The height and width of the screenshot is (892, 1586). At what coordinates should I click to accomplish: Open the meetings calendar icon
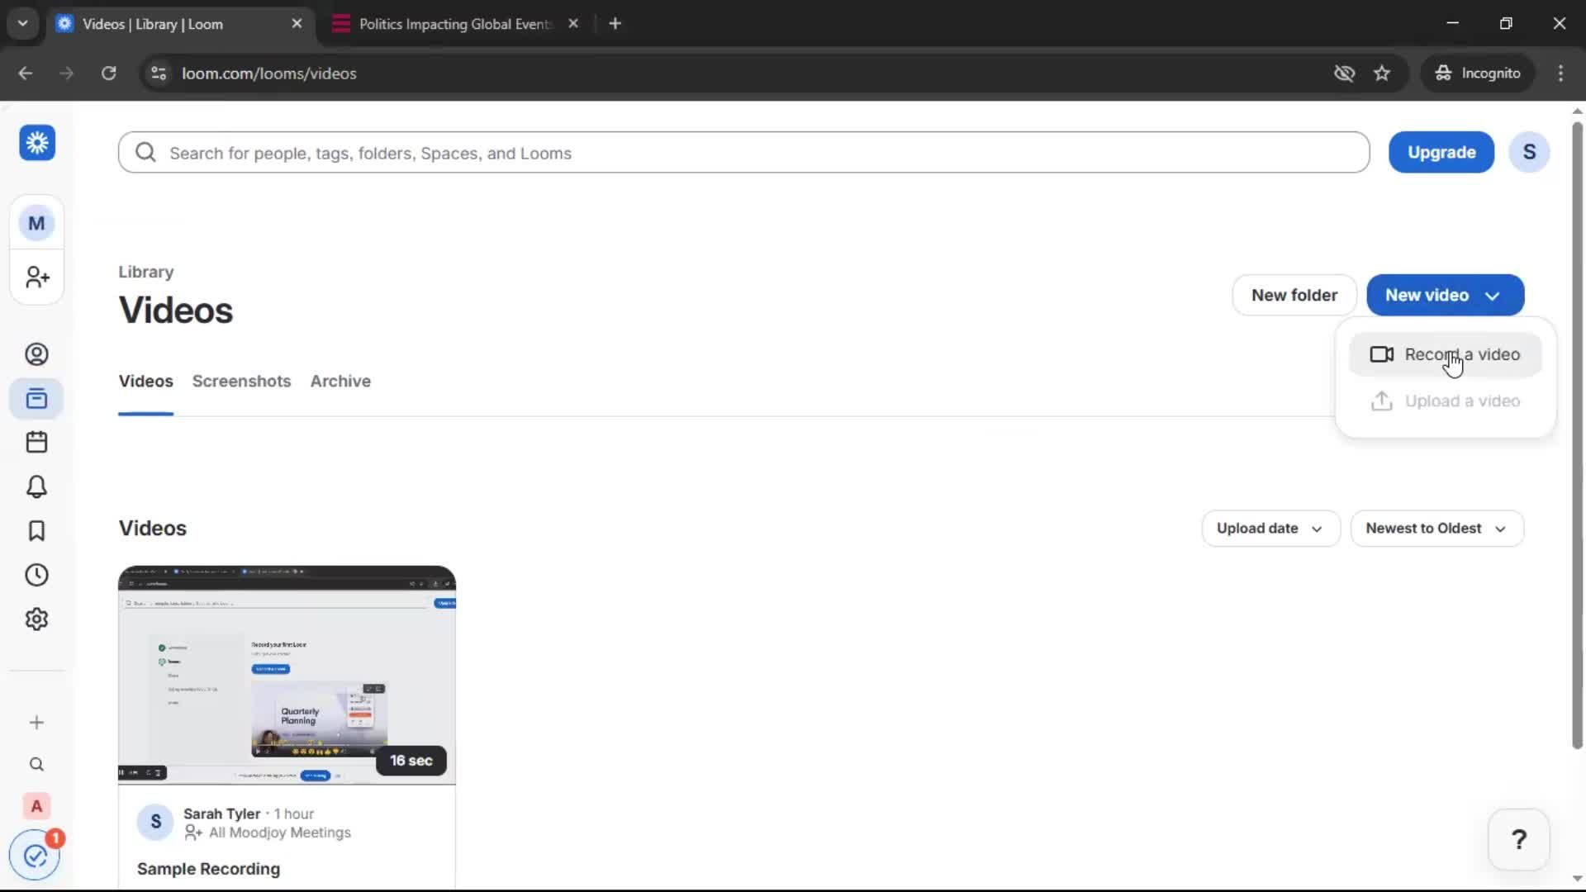tap(36, 442)
